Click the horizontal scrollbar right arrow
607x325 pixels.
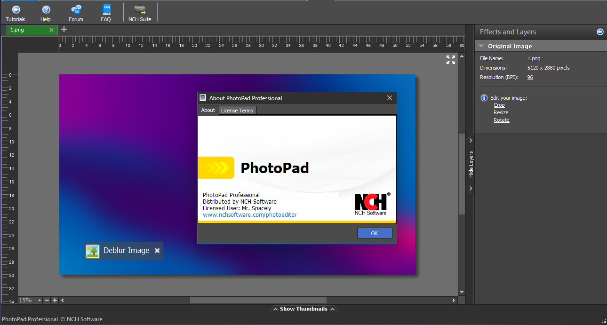(454, 300)
